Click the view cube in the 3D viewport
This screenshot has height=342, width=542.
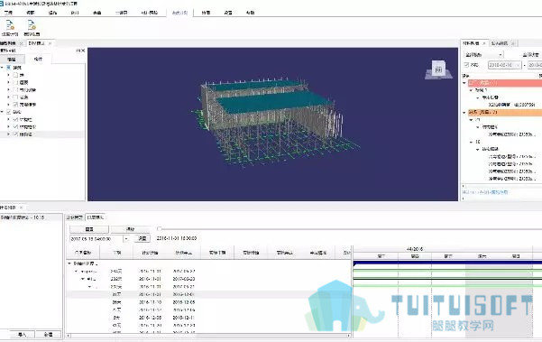click(438, 69)
